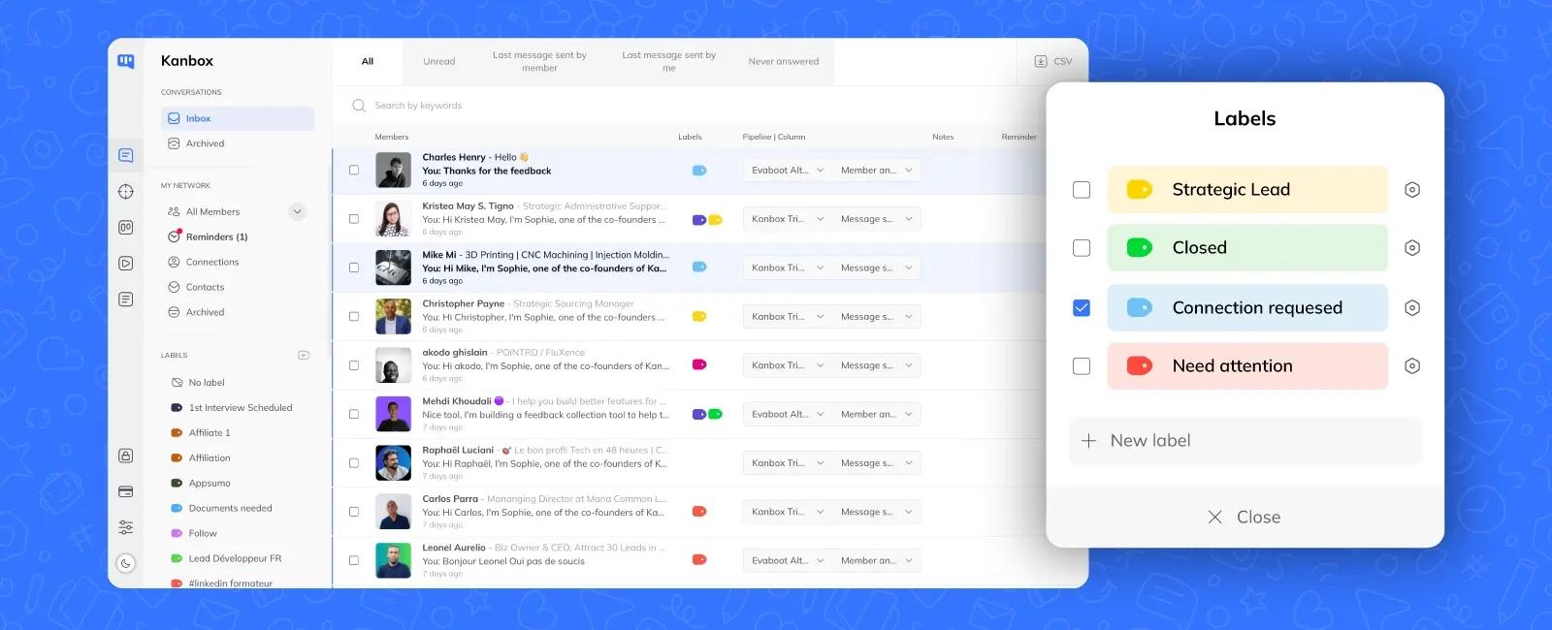Image resolution: width=1552 pixels, height=630 pixels.
Task: Open the billing card icon in left rail
Action: pyautogui.click(x=126, y=491)
